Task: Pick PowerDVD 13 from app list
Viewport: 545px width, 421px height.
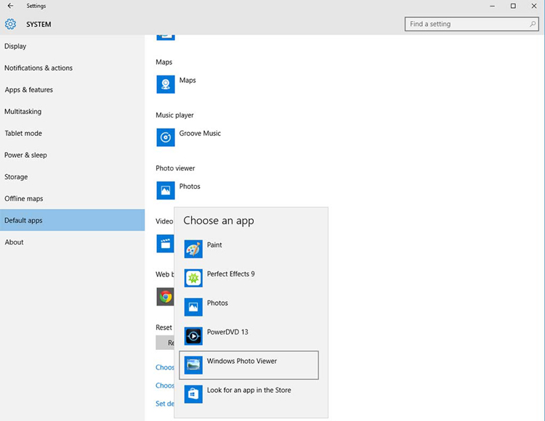Action: (x=249, y=336)
